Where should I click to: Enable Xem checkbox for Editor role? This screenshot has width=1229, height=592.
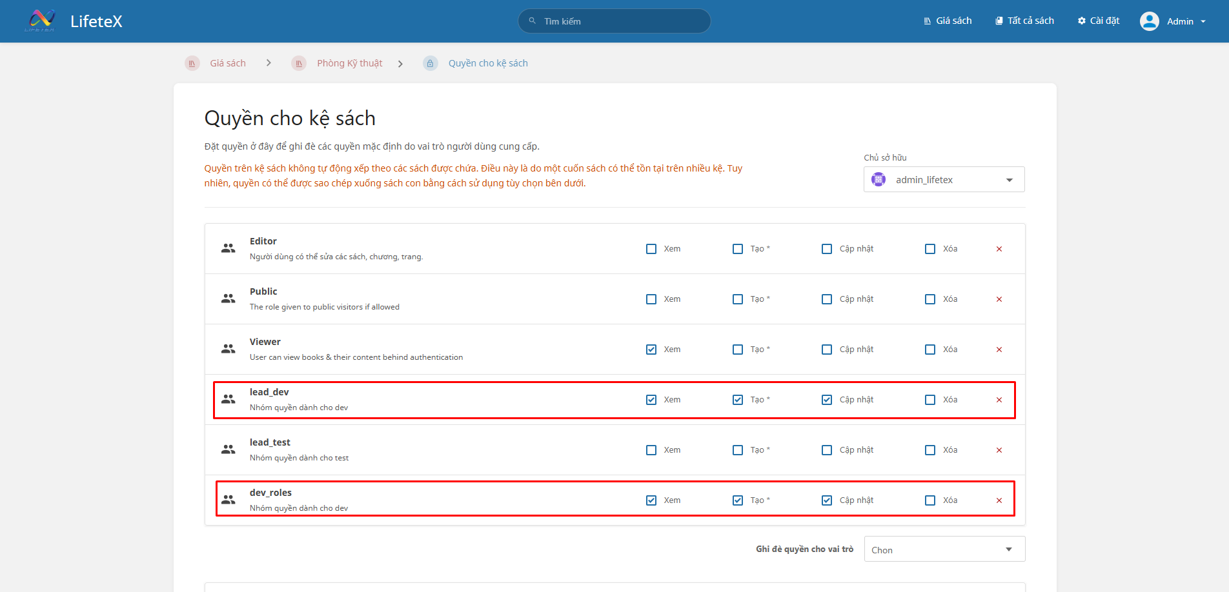[x=651, y=249]
